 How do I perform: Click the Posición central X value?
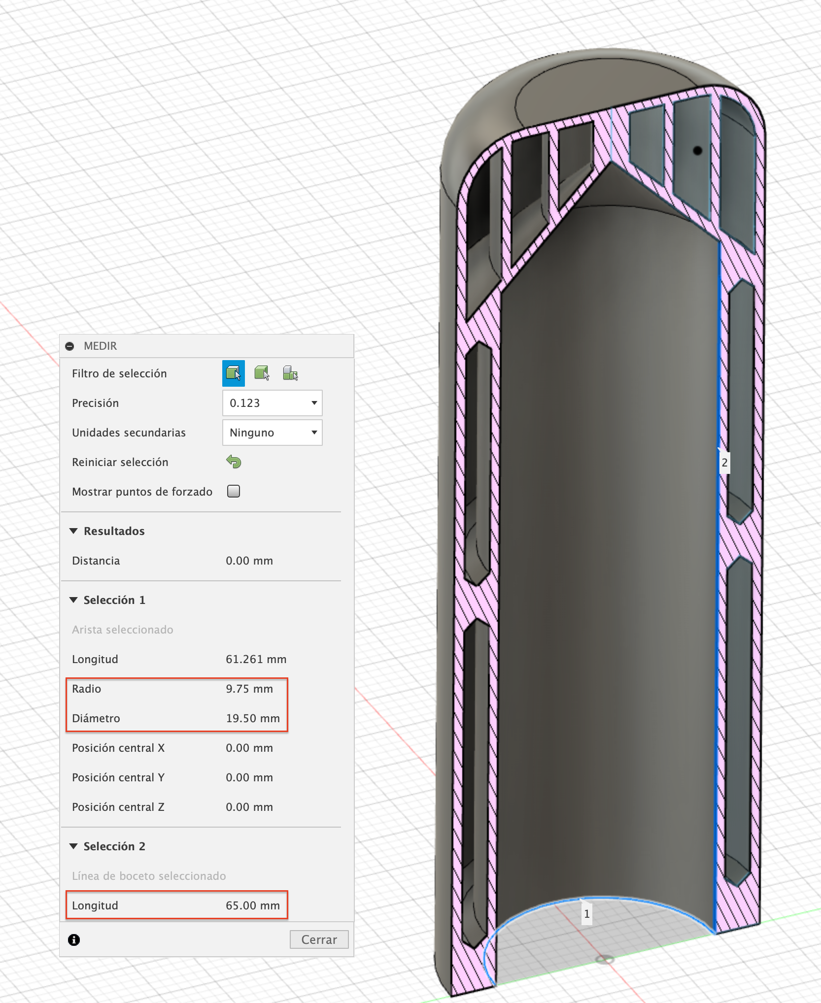249,748
